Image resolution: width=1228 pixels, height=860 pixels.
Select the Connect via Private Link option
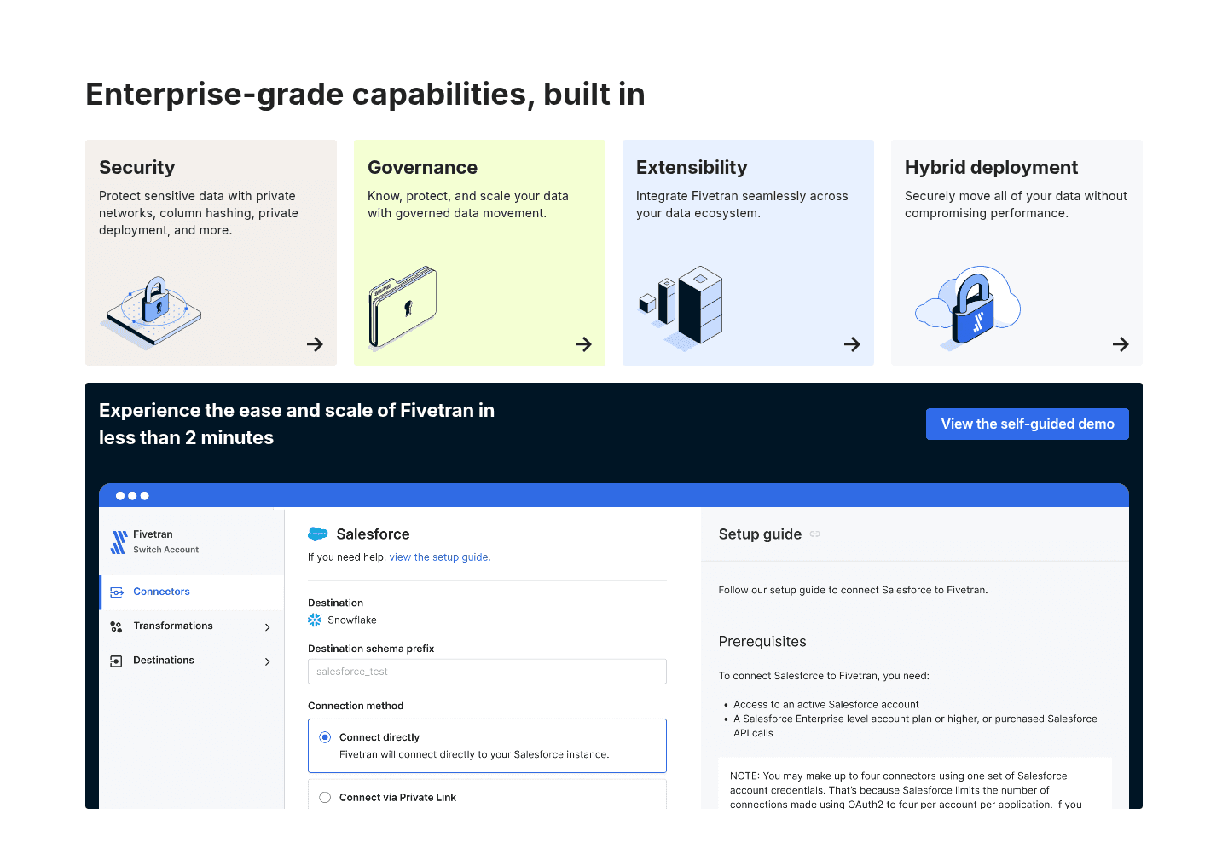click(x=325, y=798)
